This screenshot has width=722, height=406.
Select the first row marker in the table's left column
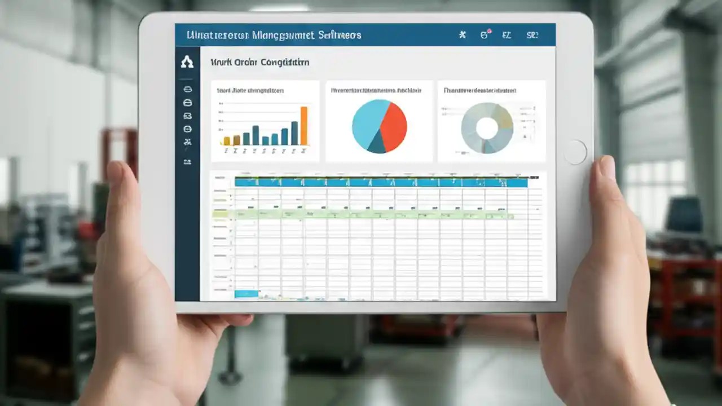(220, 192)
